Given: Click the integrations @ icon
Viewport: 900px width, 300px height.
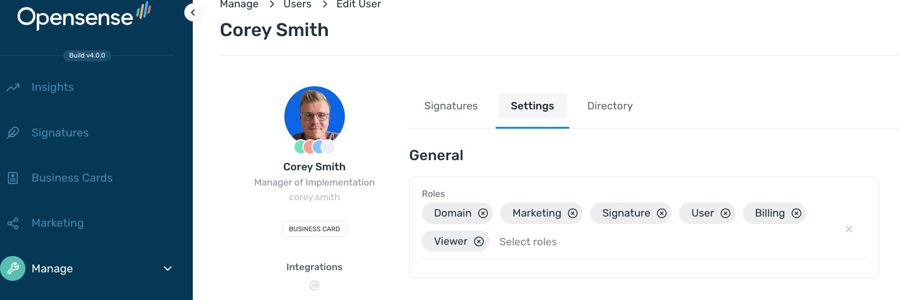Looking at the screenshot, I should (x=314, y=285).
